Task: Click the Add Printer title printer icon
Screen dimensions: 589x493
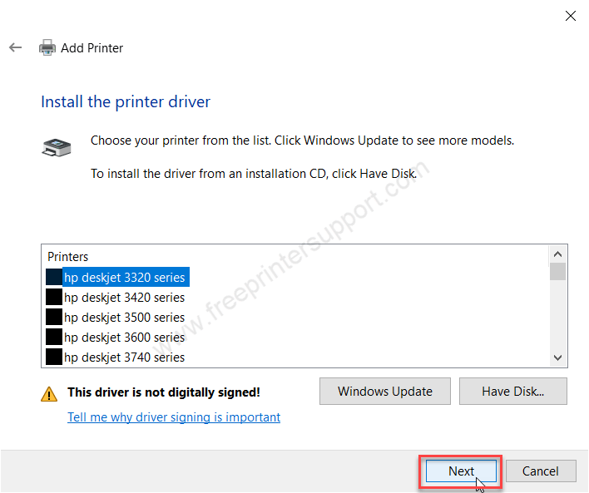Action: click(47, 47)
